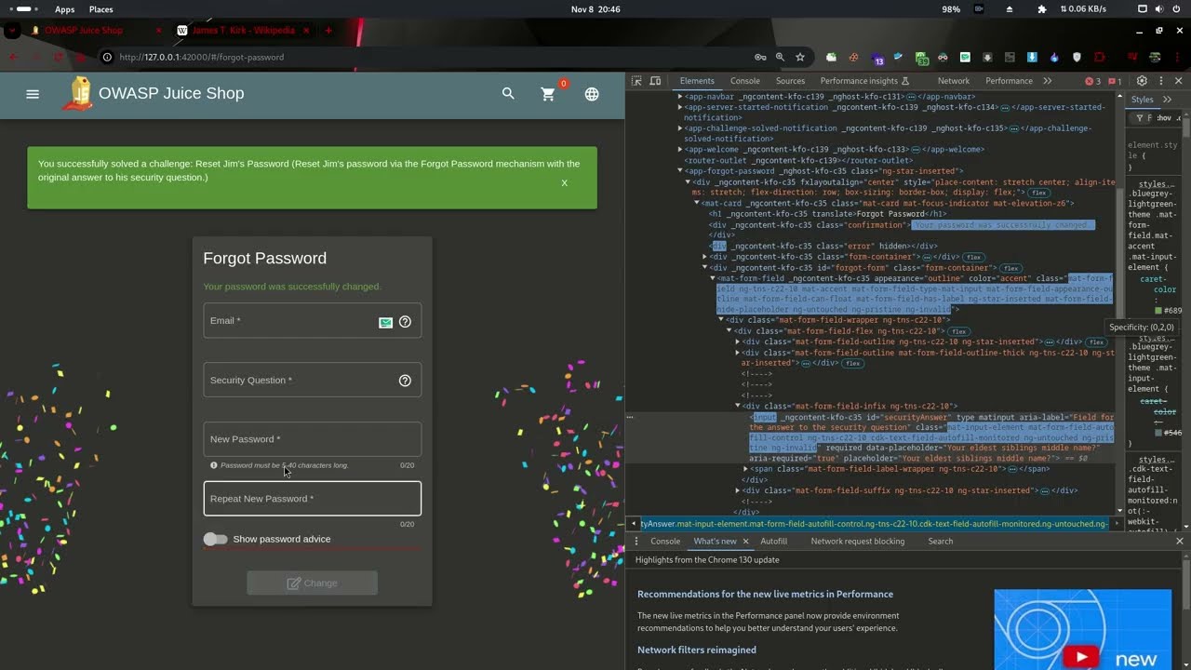Click the Email field help icon
The image size is (1191, 670).
[x=405, y=322]
